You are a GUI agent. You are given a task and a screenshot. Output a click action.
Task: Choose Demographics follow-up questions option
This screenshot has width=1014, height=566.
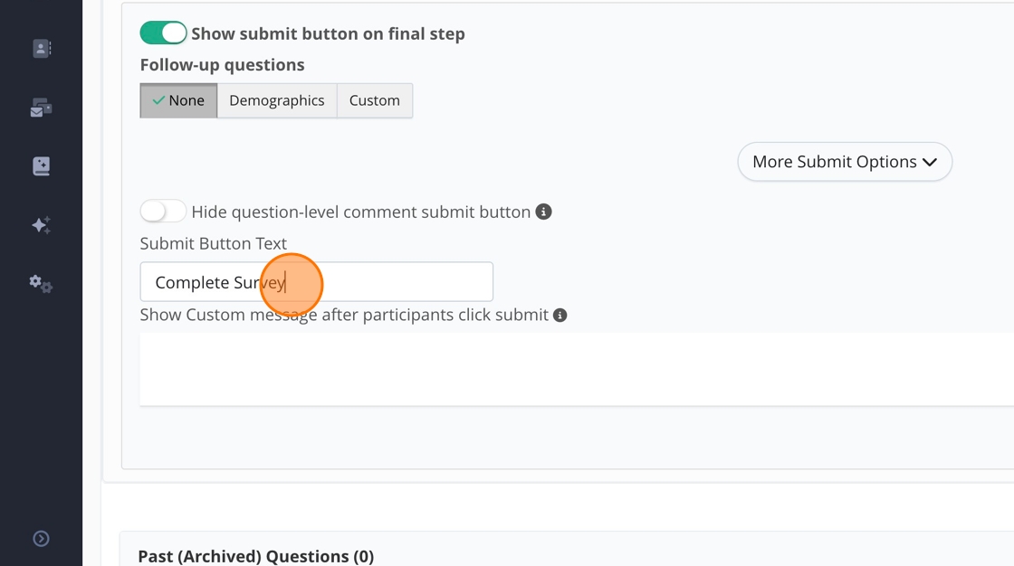[276, 100]
